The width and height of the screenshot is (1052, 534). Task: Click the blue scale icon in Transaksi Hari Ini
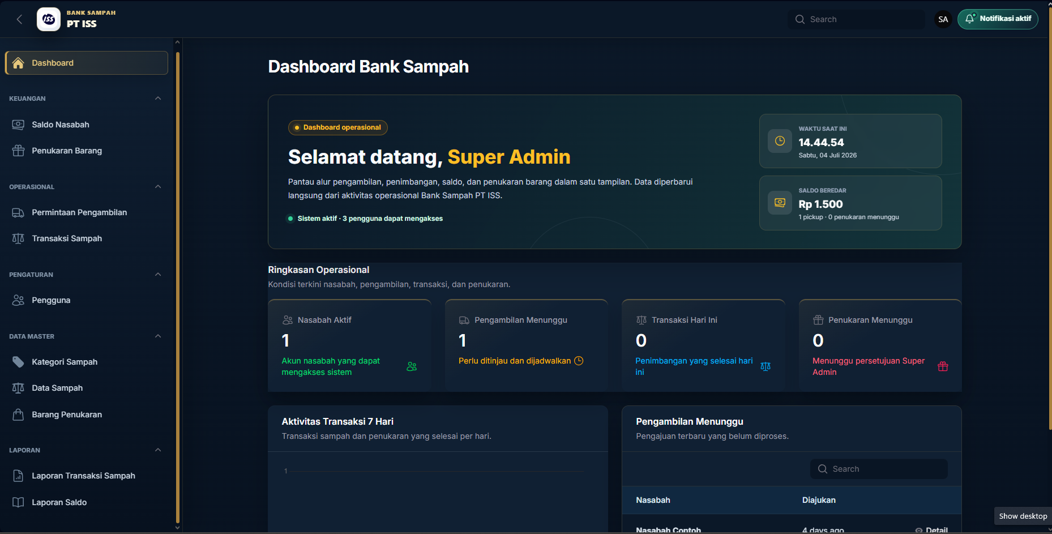point(766,366)
